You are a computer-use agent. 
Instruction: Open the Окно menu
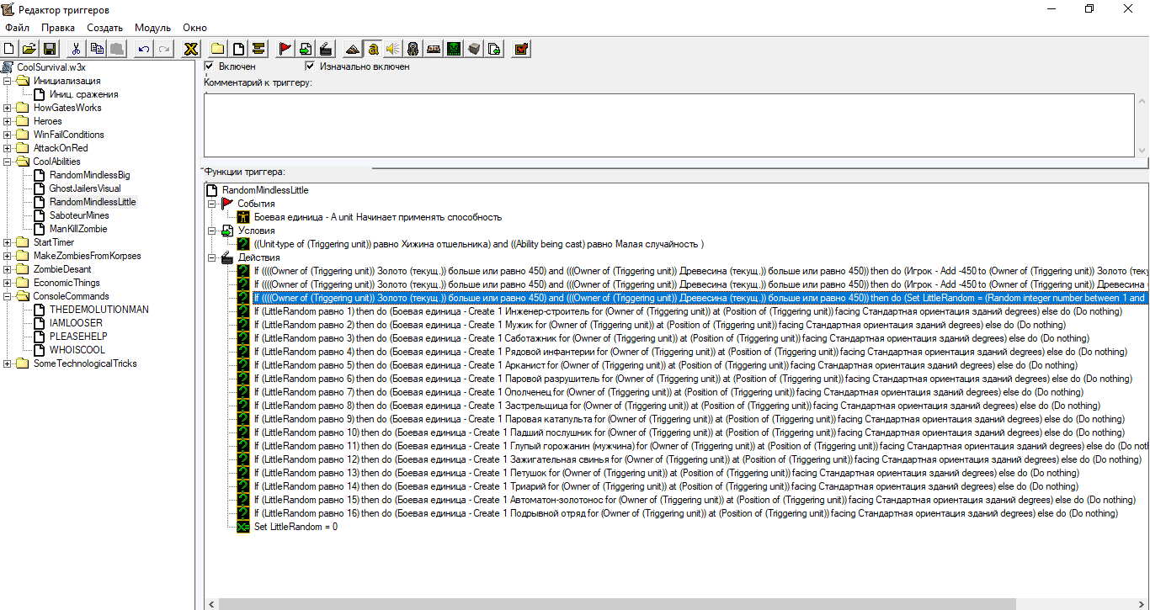194,28
